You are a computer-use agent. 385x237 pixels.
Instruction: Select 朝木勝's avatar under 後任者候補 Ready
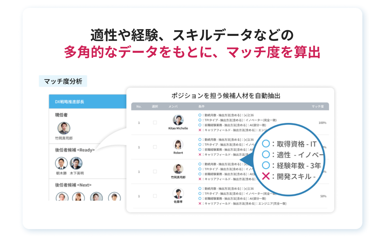[x=61, y=163]
